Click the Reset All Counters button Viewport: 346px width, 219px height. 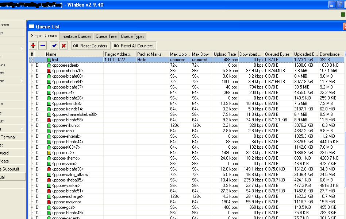pos(134,46)
